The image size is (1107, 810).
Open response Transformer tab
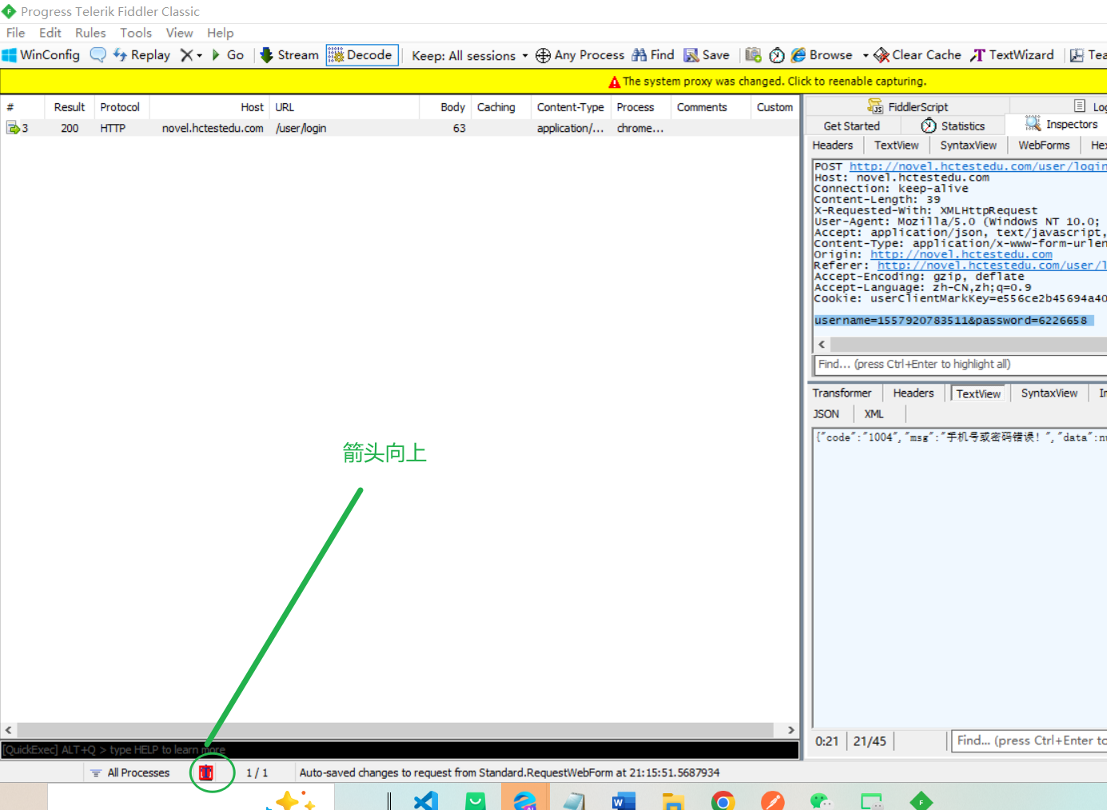point(842,393)
